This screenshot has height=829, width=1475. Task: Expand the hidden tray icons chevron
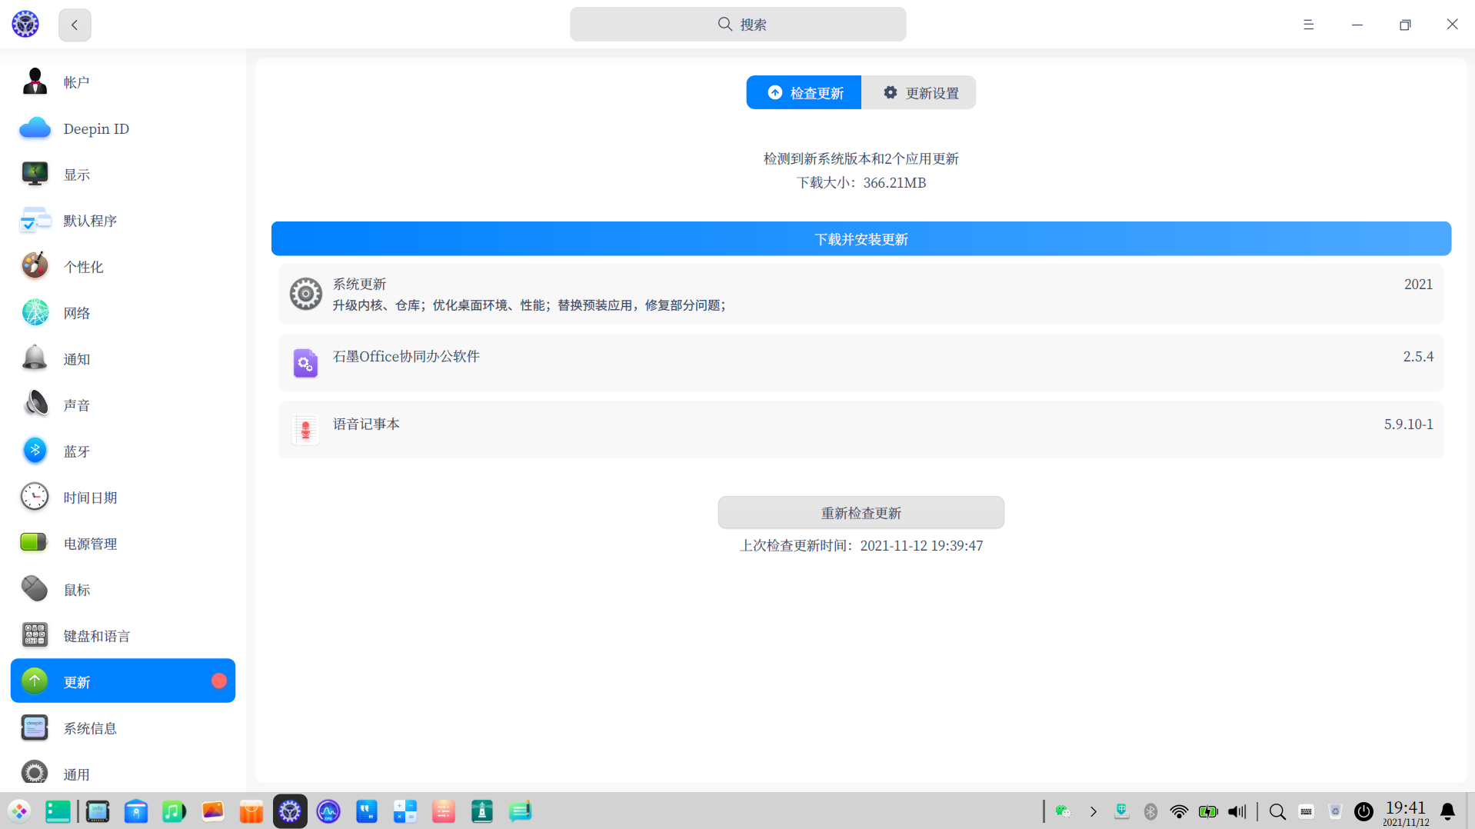point(1093,811)
